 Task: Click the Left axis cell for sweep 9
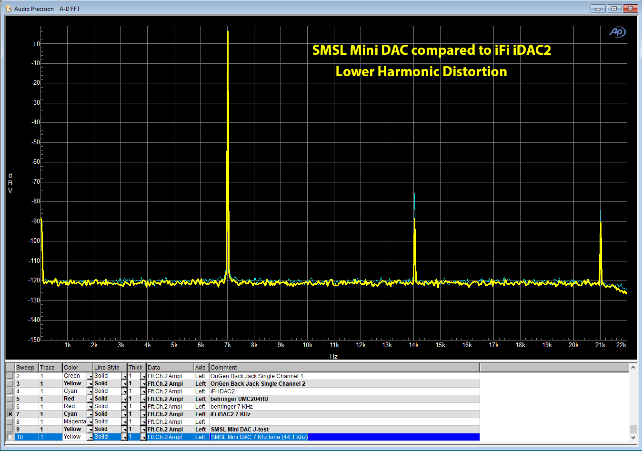point(201,430)
